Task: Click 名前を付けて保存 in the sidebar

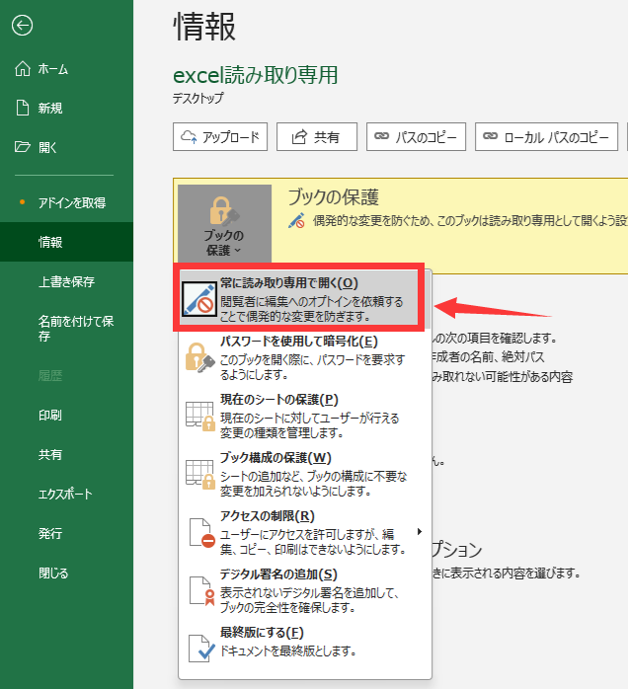Action: 66,329
